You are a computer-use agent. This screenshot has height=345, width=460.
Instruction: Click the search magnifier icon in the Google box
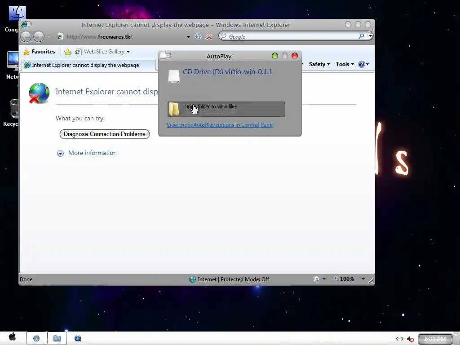point(362,36)
